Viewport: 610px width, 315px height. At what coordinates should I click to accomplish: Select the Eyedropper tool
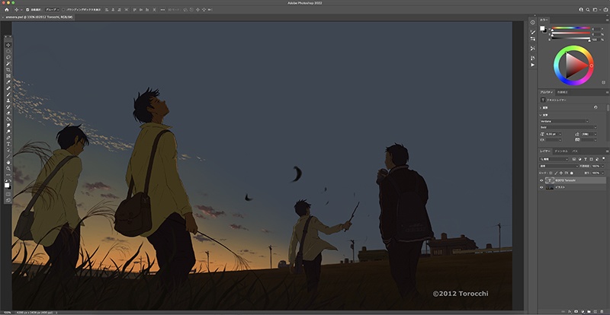8,82
